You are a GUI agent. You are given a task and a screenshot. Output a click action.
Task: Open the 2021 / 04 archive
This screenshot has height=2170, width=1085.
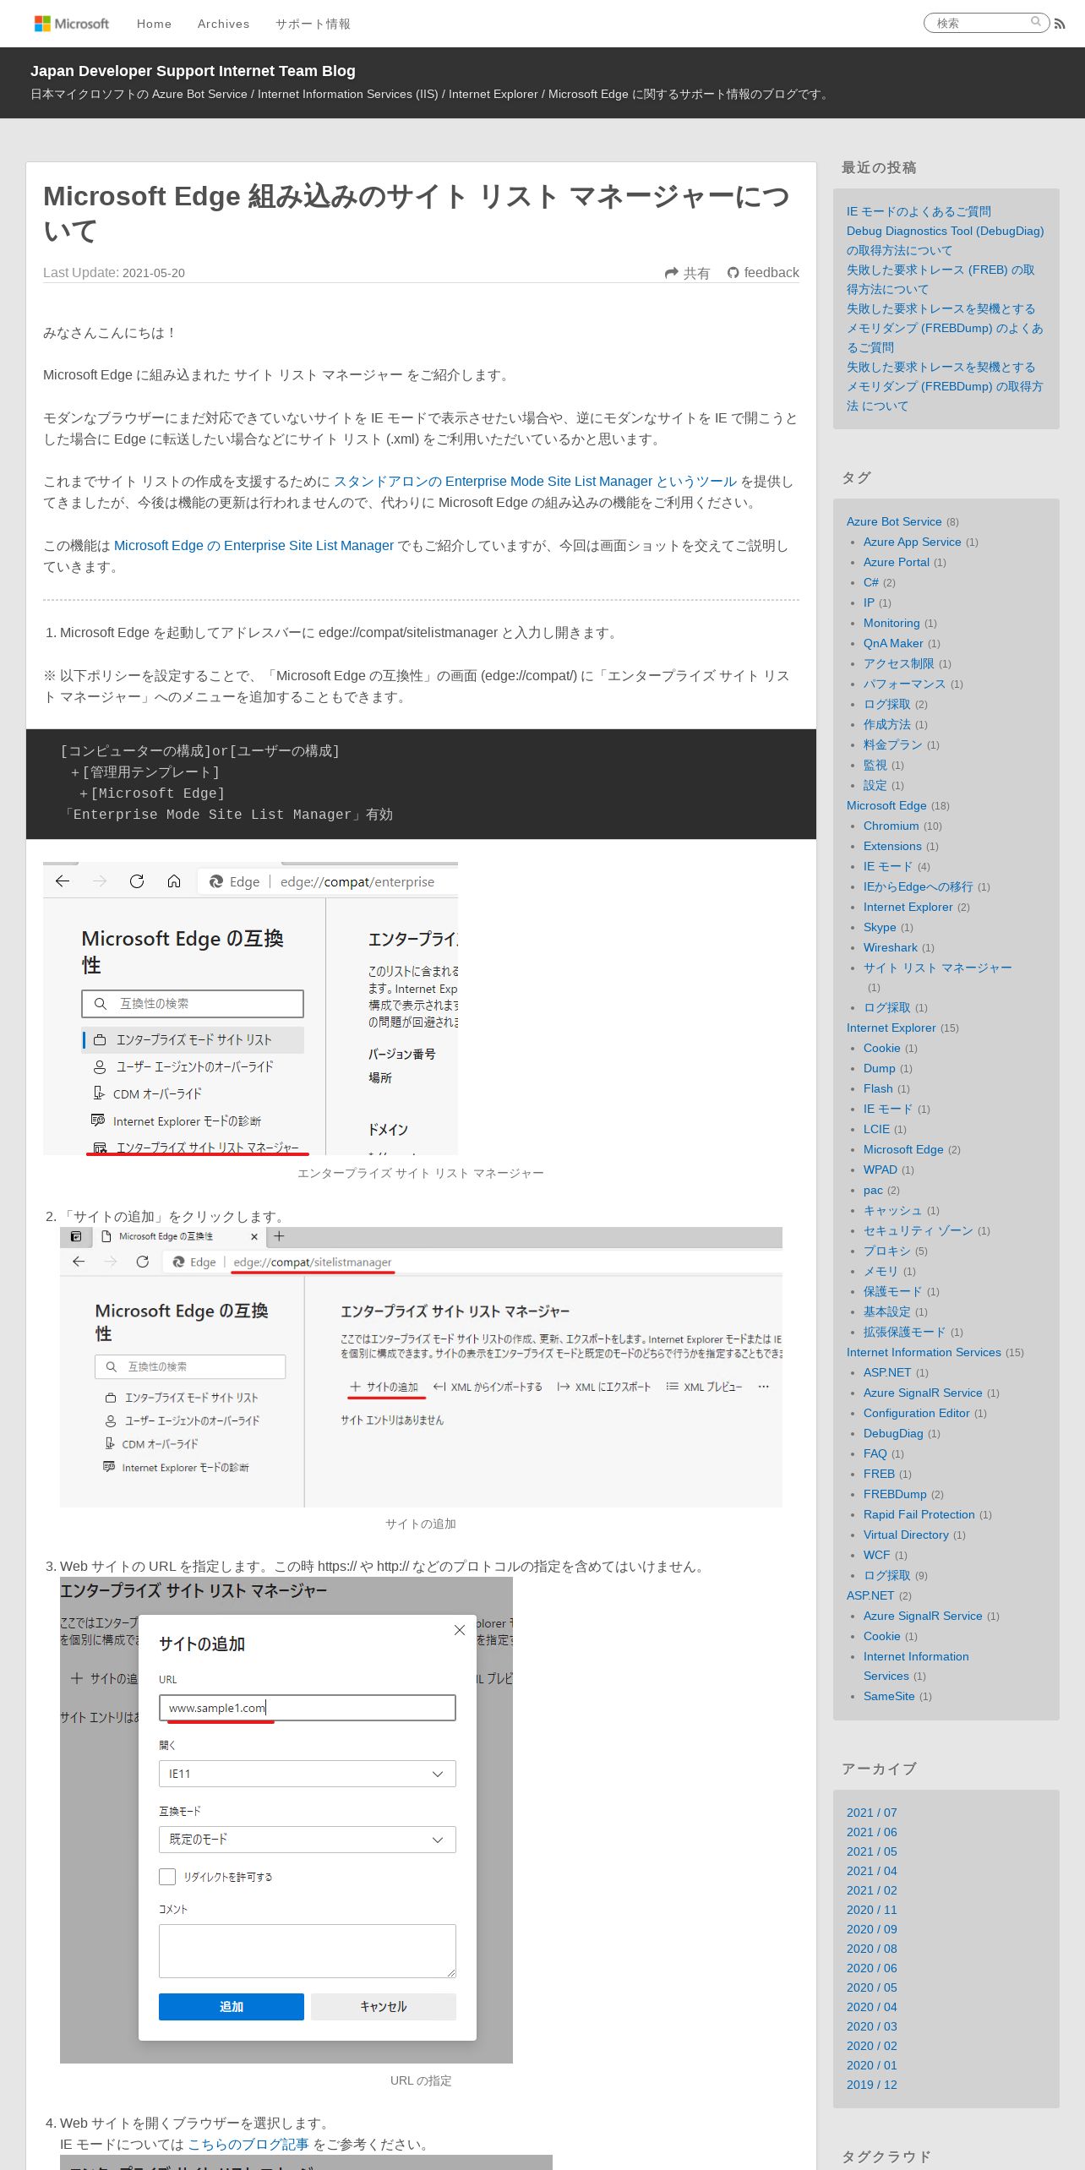(x=871, y=1871)
